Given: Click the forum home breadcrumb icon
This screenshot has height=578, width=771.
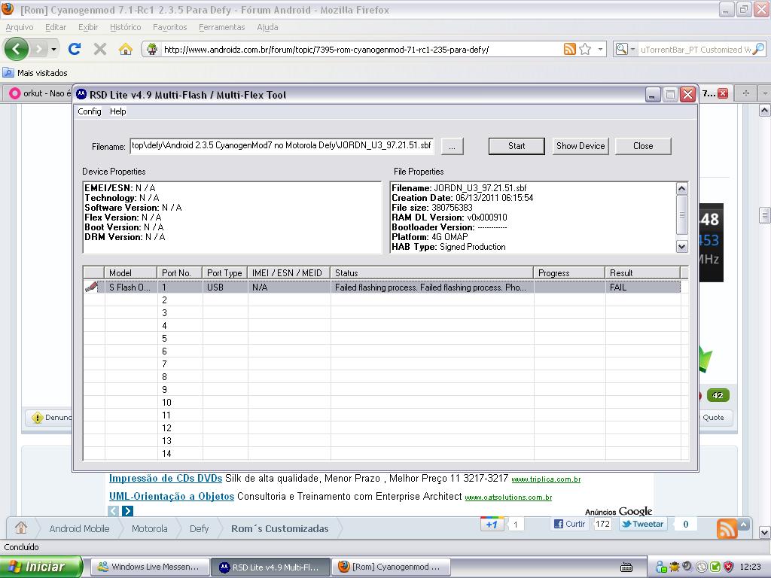Looking at the screenshot, I should 21,528.
